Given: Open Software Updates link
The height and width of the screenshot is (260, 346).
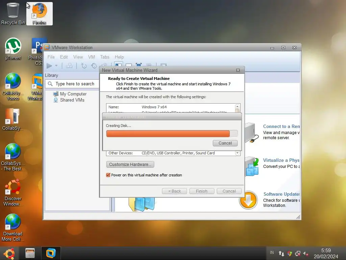Looking at the screenshot, I should point(281,194).
